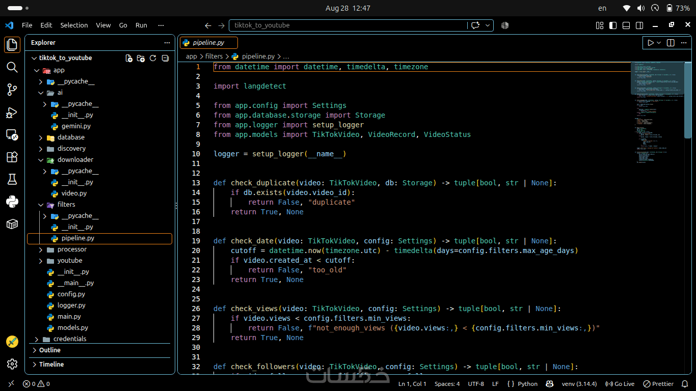Open the Extensions view
This screenshot has width=696, height=391.
point(12,157)
